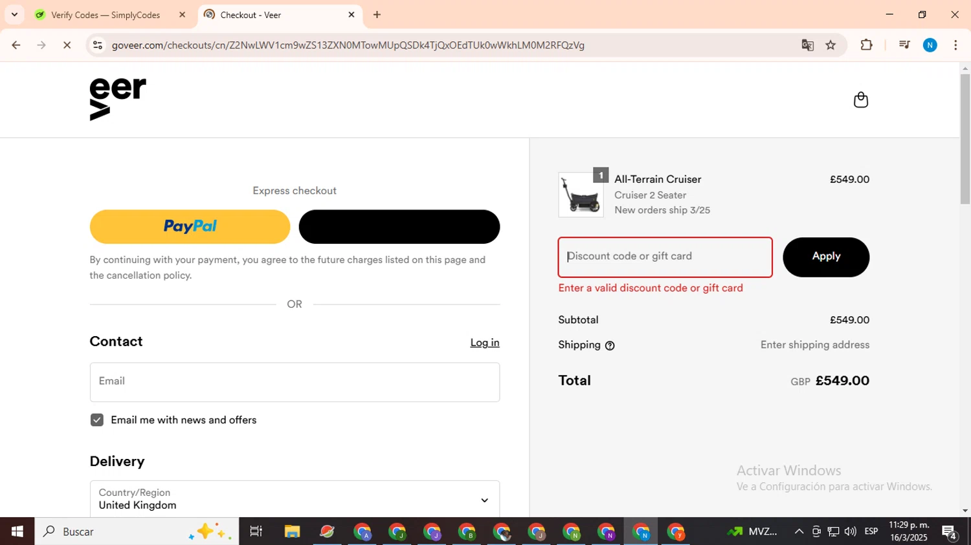Click 'New orders ship 3/25' text

(x=662, y=210)
